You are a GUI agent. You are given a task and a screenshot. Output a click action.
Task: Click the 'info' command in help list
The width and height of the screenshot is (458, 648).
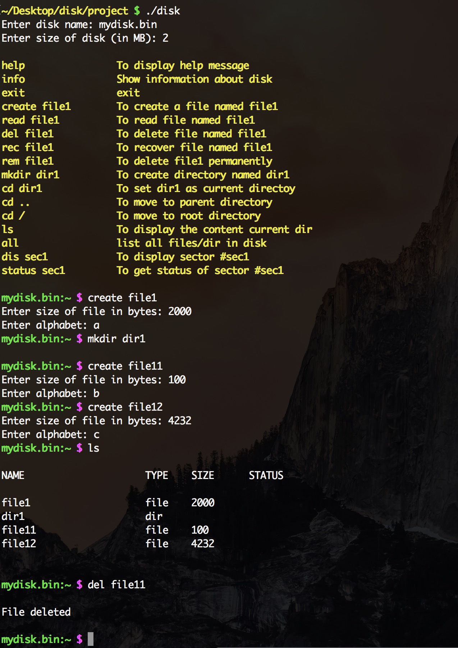(13, 79)
